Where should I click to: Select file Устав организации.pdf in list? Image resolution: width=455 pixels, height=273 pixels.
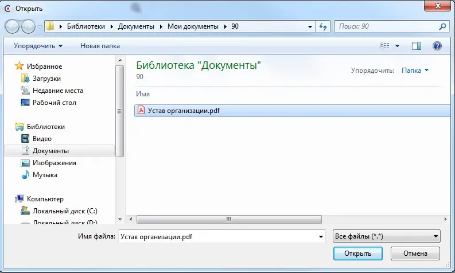292,111
